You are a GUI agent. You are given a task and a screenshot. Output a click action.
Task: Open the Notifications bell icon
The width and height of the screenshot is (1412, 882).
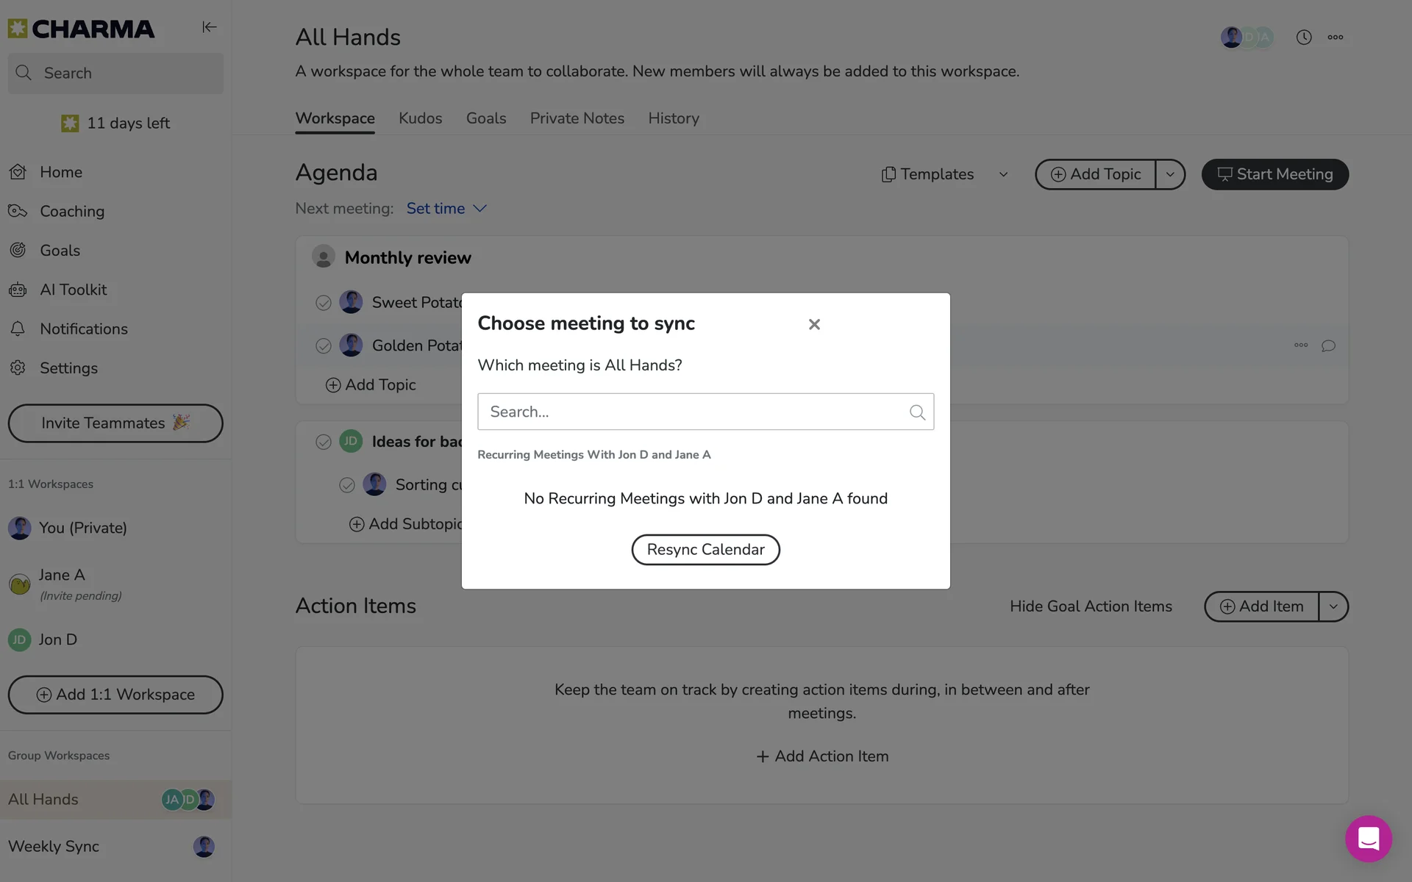coord(18,329)
